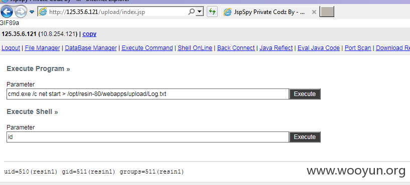Click the Logout link
Viewport: 410px width, 185px height.
(x=11, y=48)
